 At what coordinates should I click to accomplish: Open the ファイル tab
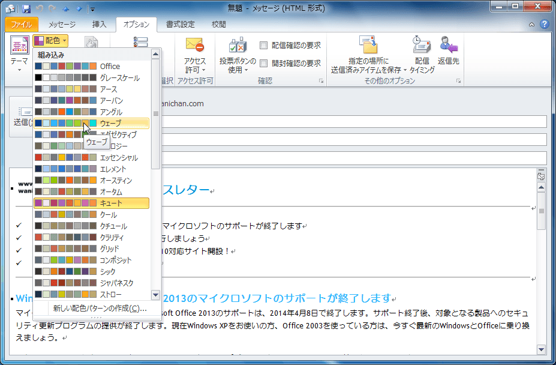21,24
